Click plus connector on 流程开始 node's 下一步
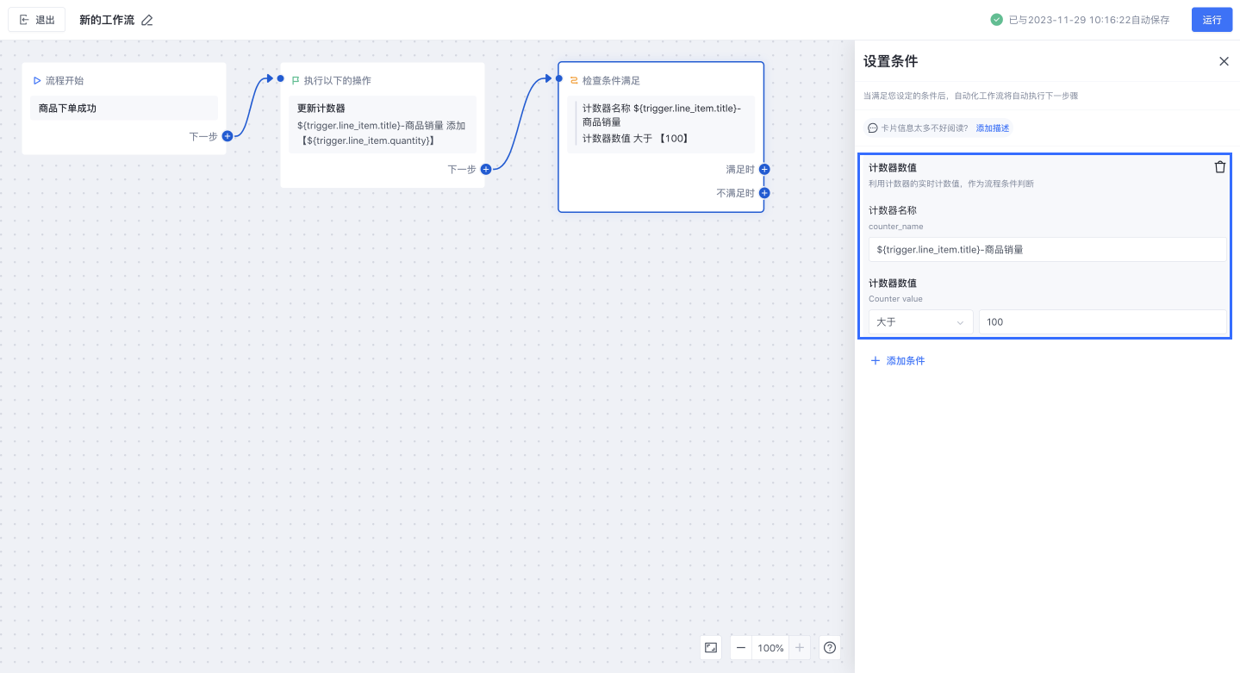The width and height of the screenshot is (1240, 673). click(227, 136)
